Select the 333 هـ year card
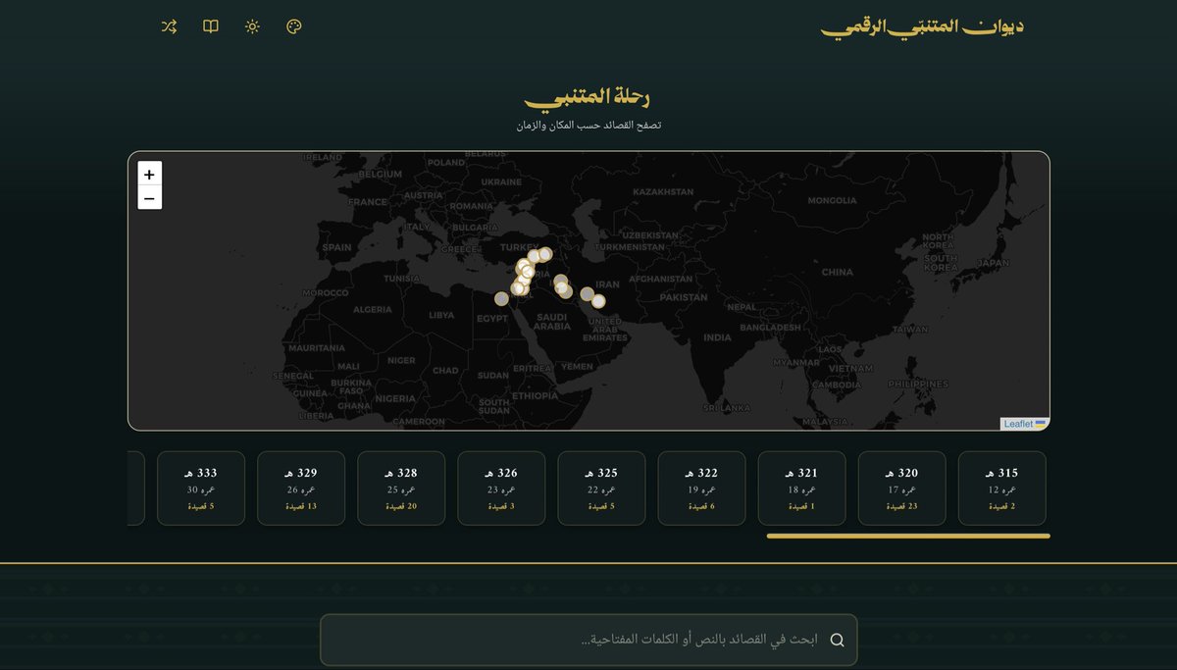The height and width of the screenshot is (670, 1177). click(x=200, y=488)
